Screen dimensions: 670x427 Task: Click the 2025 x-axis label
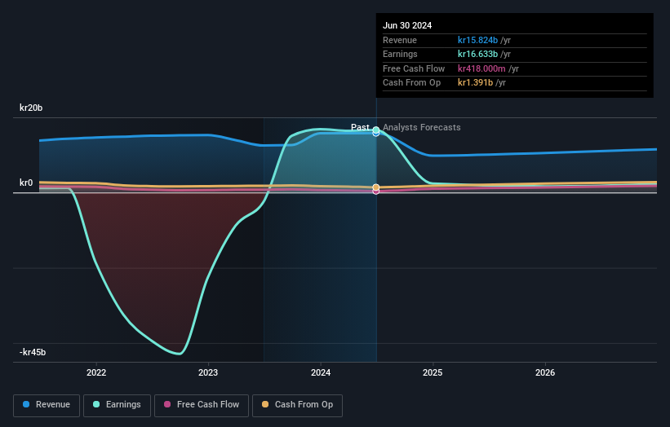[x=433, y=372]
